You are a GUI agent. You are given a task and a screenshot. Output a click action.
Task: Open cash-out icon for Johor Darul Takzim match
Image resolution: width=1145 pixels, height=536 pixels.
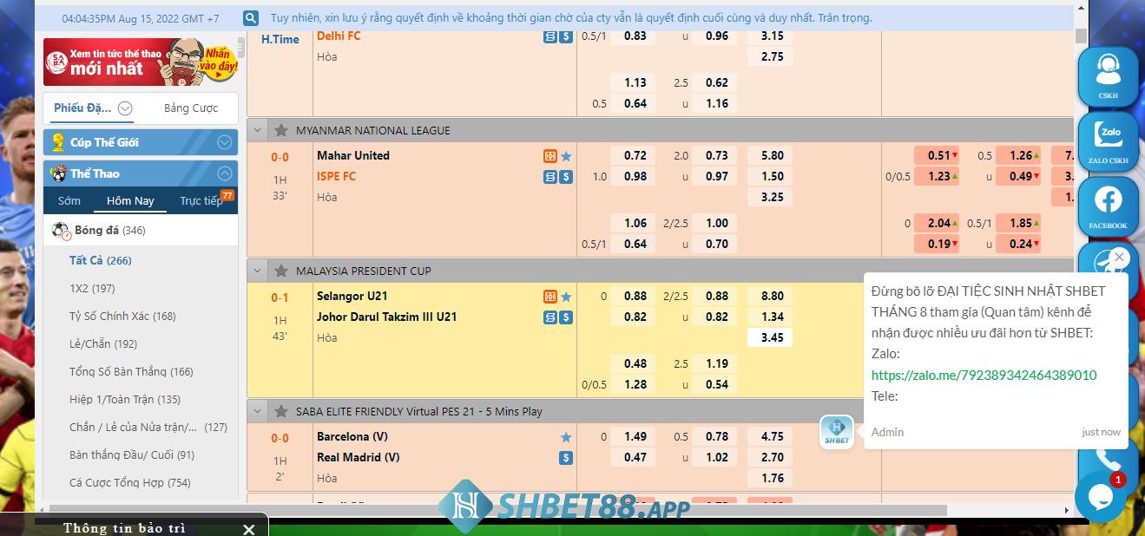(x=565, y=317)
